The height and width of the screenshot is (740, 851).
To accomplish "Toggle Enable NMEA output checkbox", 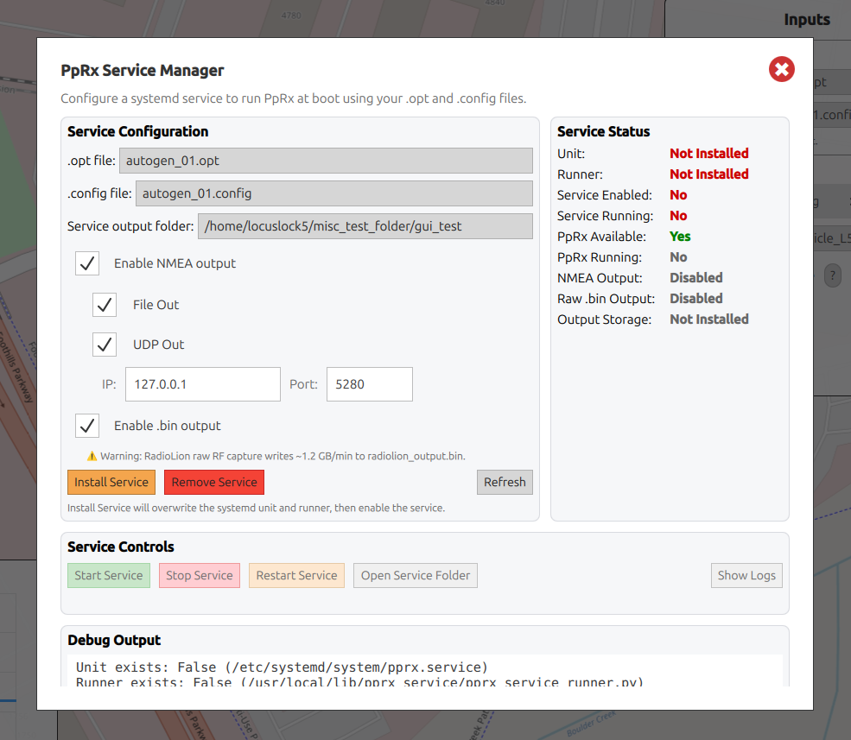I will [87, 263].
